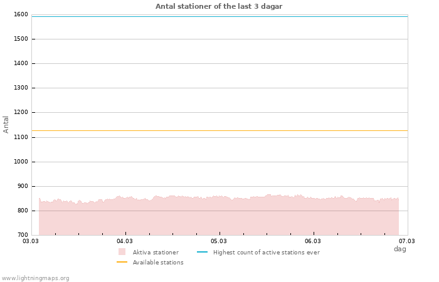Click the 07.03 date tick label
Image resolution: width=439 pixels, height=282 pixels.
tap(407, 241)
